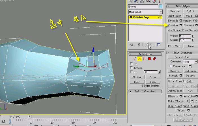198x126 pixels.
Task: Click the Pin Stack icon
Action: click(131, 45)
